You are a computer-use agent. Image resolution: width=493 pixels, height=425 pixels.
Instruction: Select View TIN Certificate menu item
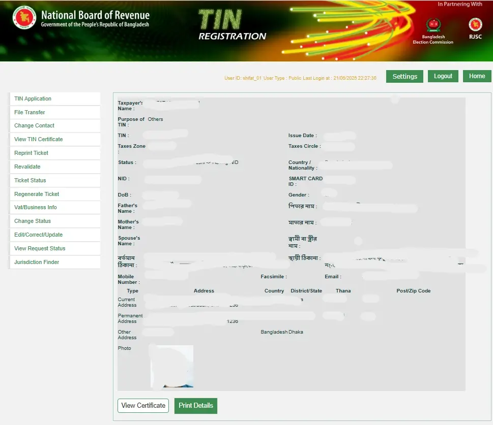[39, 139]
